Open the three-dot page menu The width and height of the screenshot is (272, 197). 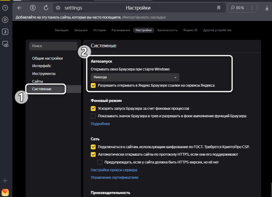[x=252, y=8]
